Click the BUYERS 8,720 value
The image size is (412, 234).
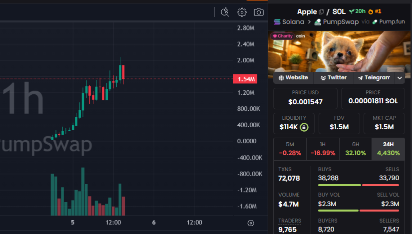[x=326, y=230]
